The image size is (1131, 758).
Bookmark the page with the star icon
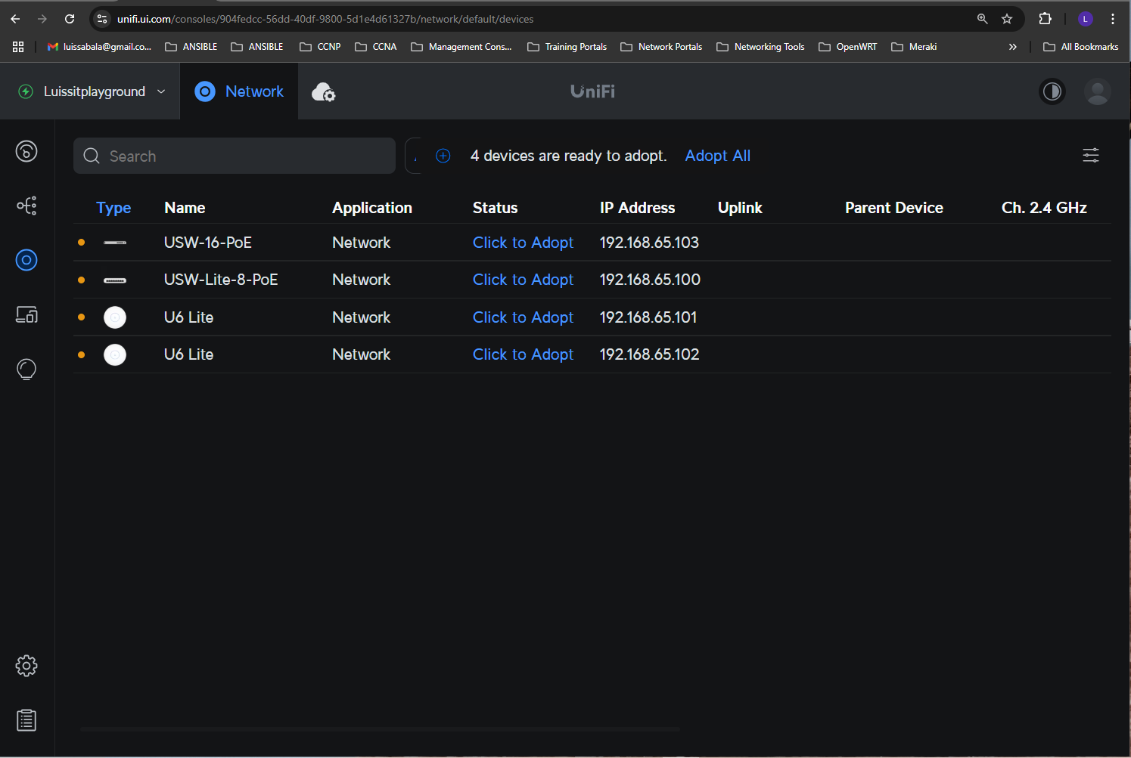click(1007, 19)
